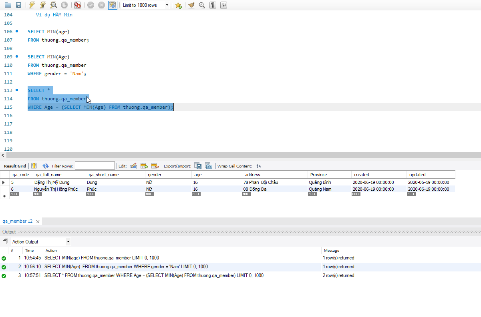Open the query explain plan tool
The height and width of the screenshot is (317, 481).
point(53,5)
